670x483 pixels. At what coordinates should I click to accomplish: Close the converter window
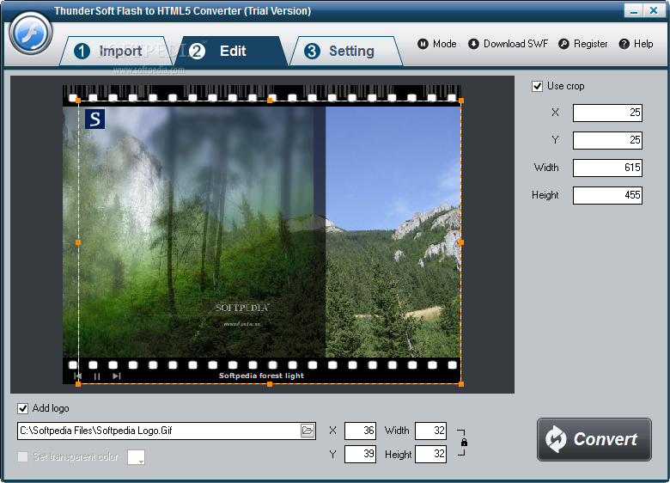[x=654, y=10]
